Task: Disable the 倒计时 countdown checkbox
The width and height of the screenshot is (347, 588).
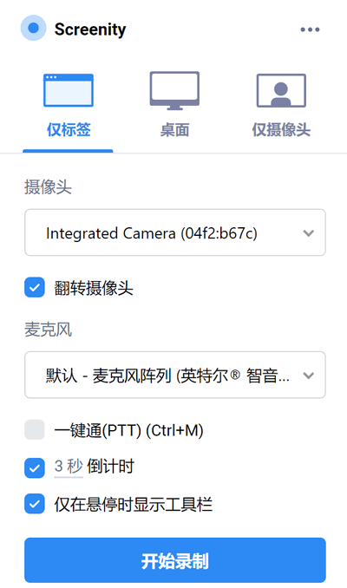Action: (35, 468)
